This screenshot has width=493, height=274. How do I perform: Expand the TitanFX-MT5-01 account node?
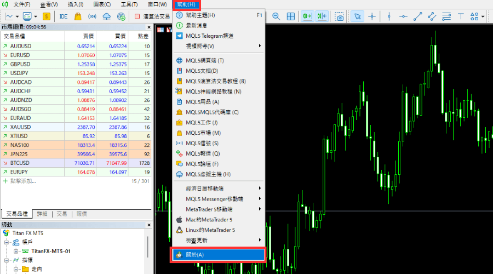16,251
